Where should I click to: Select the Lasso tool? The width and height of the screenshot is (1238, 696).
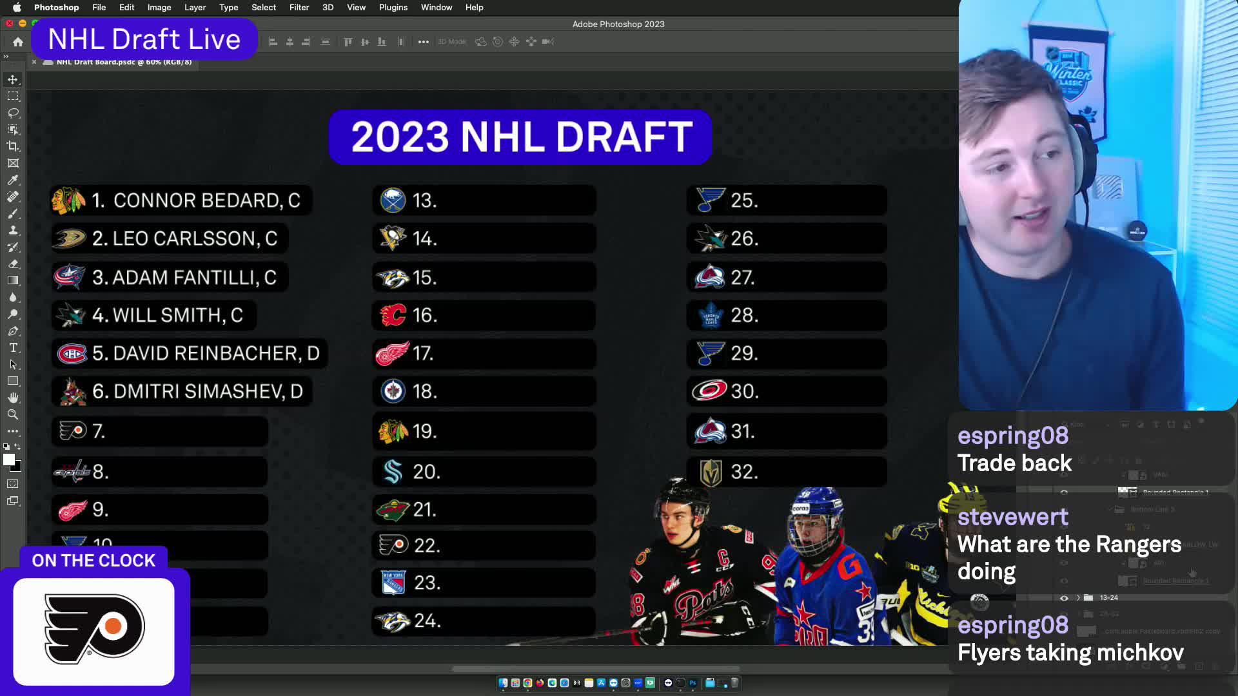click(13, 113)
